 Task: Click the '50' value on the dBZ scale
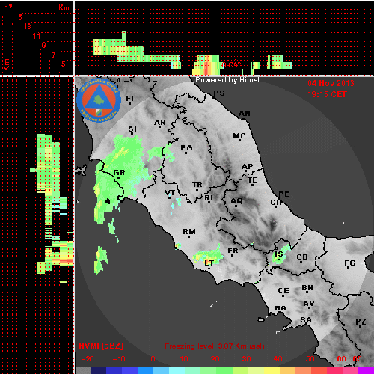click(310, 359)
